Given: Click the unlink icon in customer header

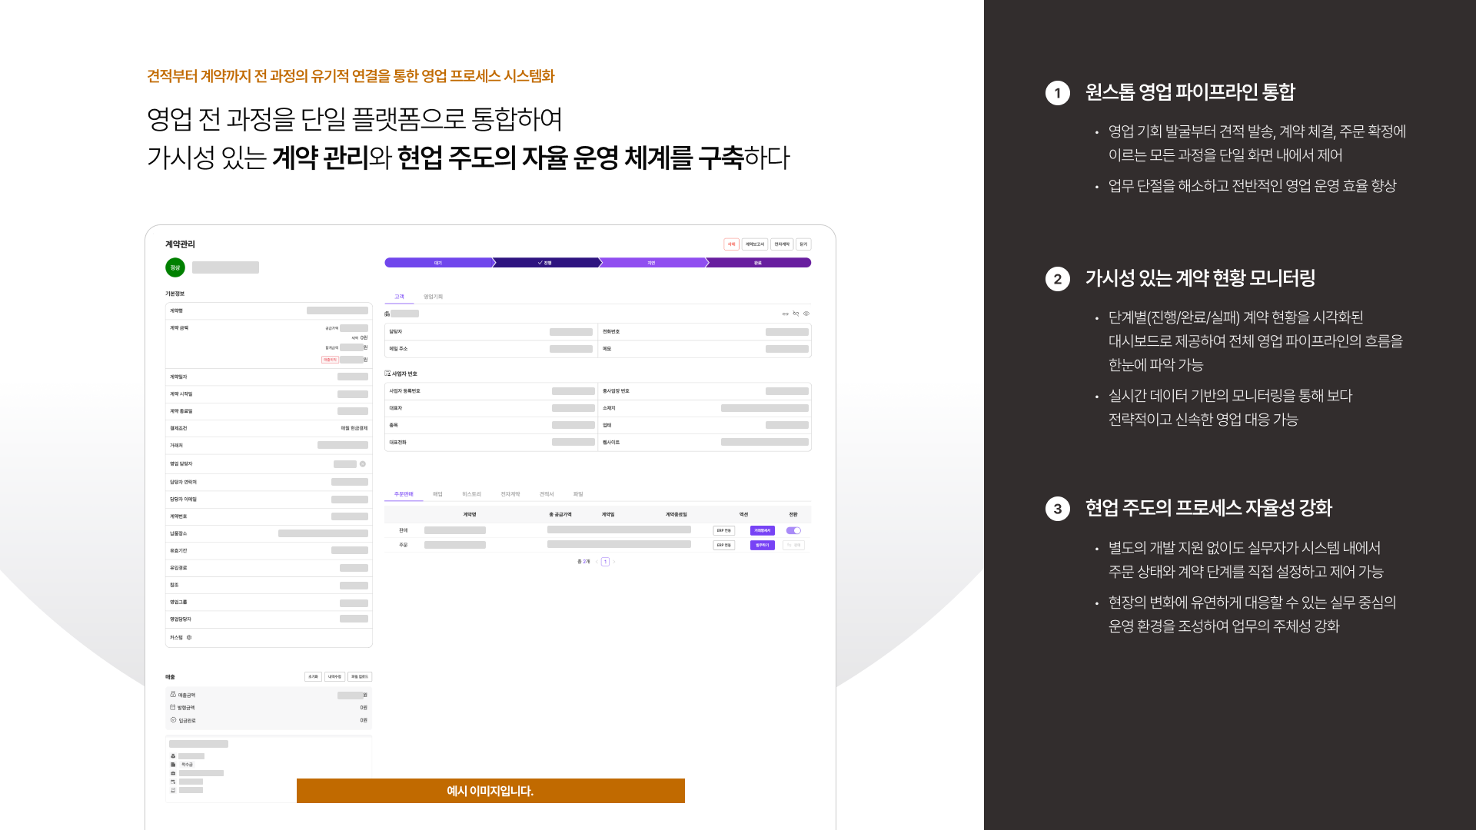Looking at the screenshot, I should click(x=796, y=314).
